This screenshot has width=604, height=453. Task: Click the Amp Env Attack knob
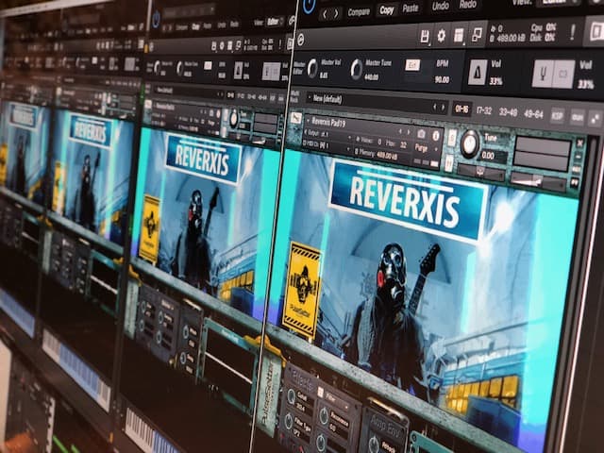tap(373, 444)
